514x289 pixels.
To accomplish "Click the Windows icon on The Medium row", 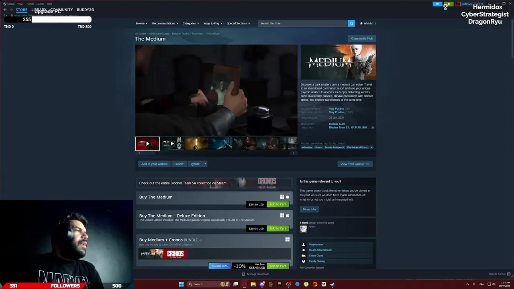I will (x=282, y=197).
